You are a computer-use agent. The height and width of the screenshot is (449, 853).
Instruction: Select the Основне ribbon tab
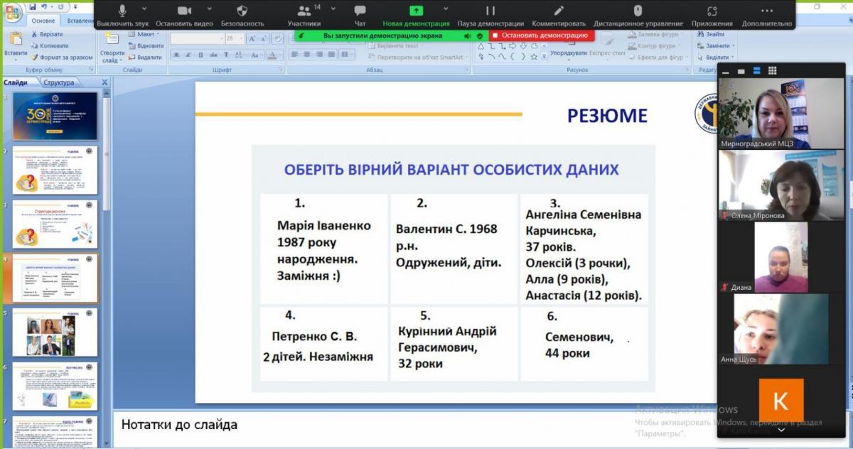tap(43, 21)
